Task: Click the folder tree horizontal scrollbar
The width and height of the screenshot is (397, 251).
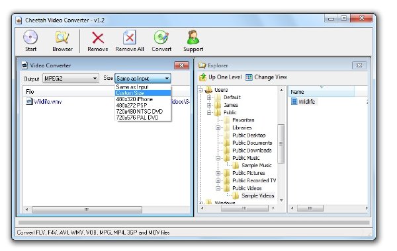Action: [x=244, y=208]
